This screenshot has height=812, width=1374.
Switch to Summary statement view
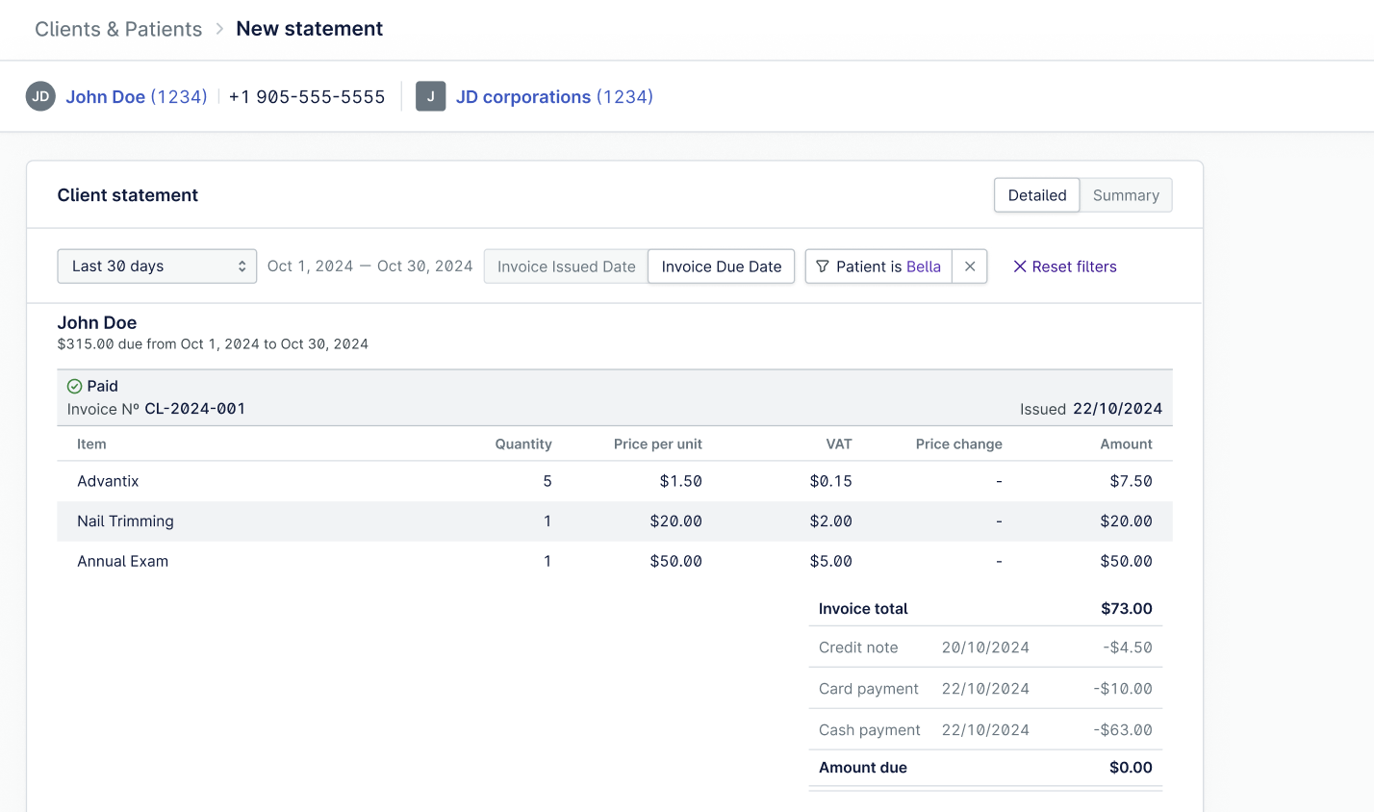[1125, 195]
